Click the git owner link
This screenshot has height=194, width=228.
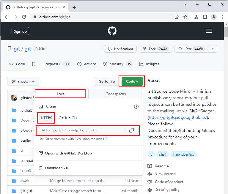coord(17,49)
